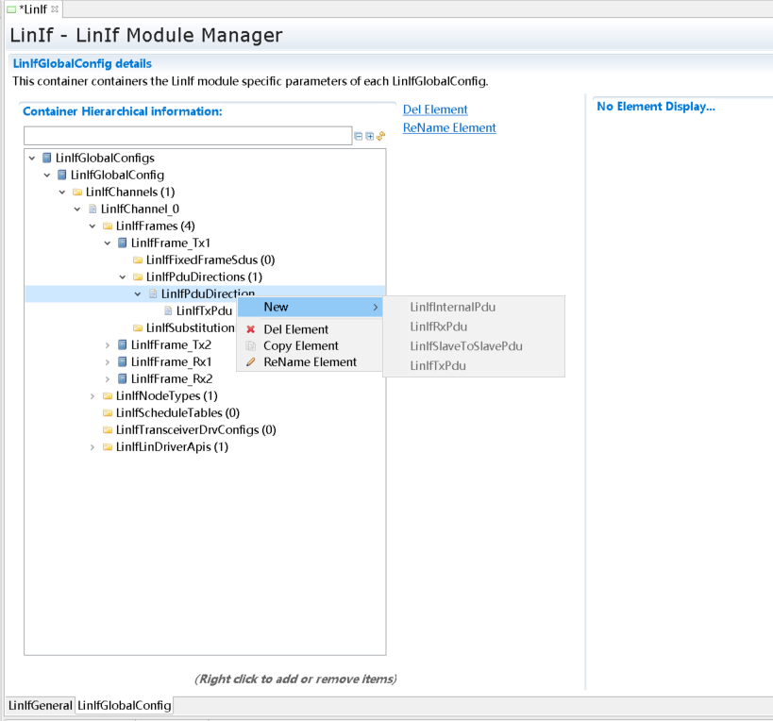
Task: Select LinIfTransceiverDrvConfigs in the tree
Action: (195, 429)
